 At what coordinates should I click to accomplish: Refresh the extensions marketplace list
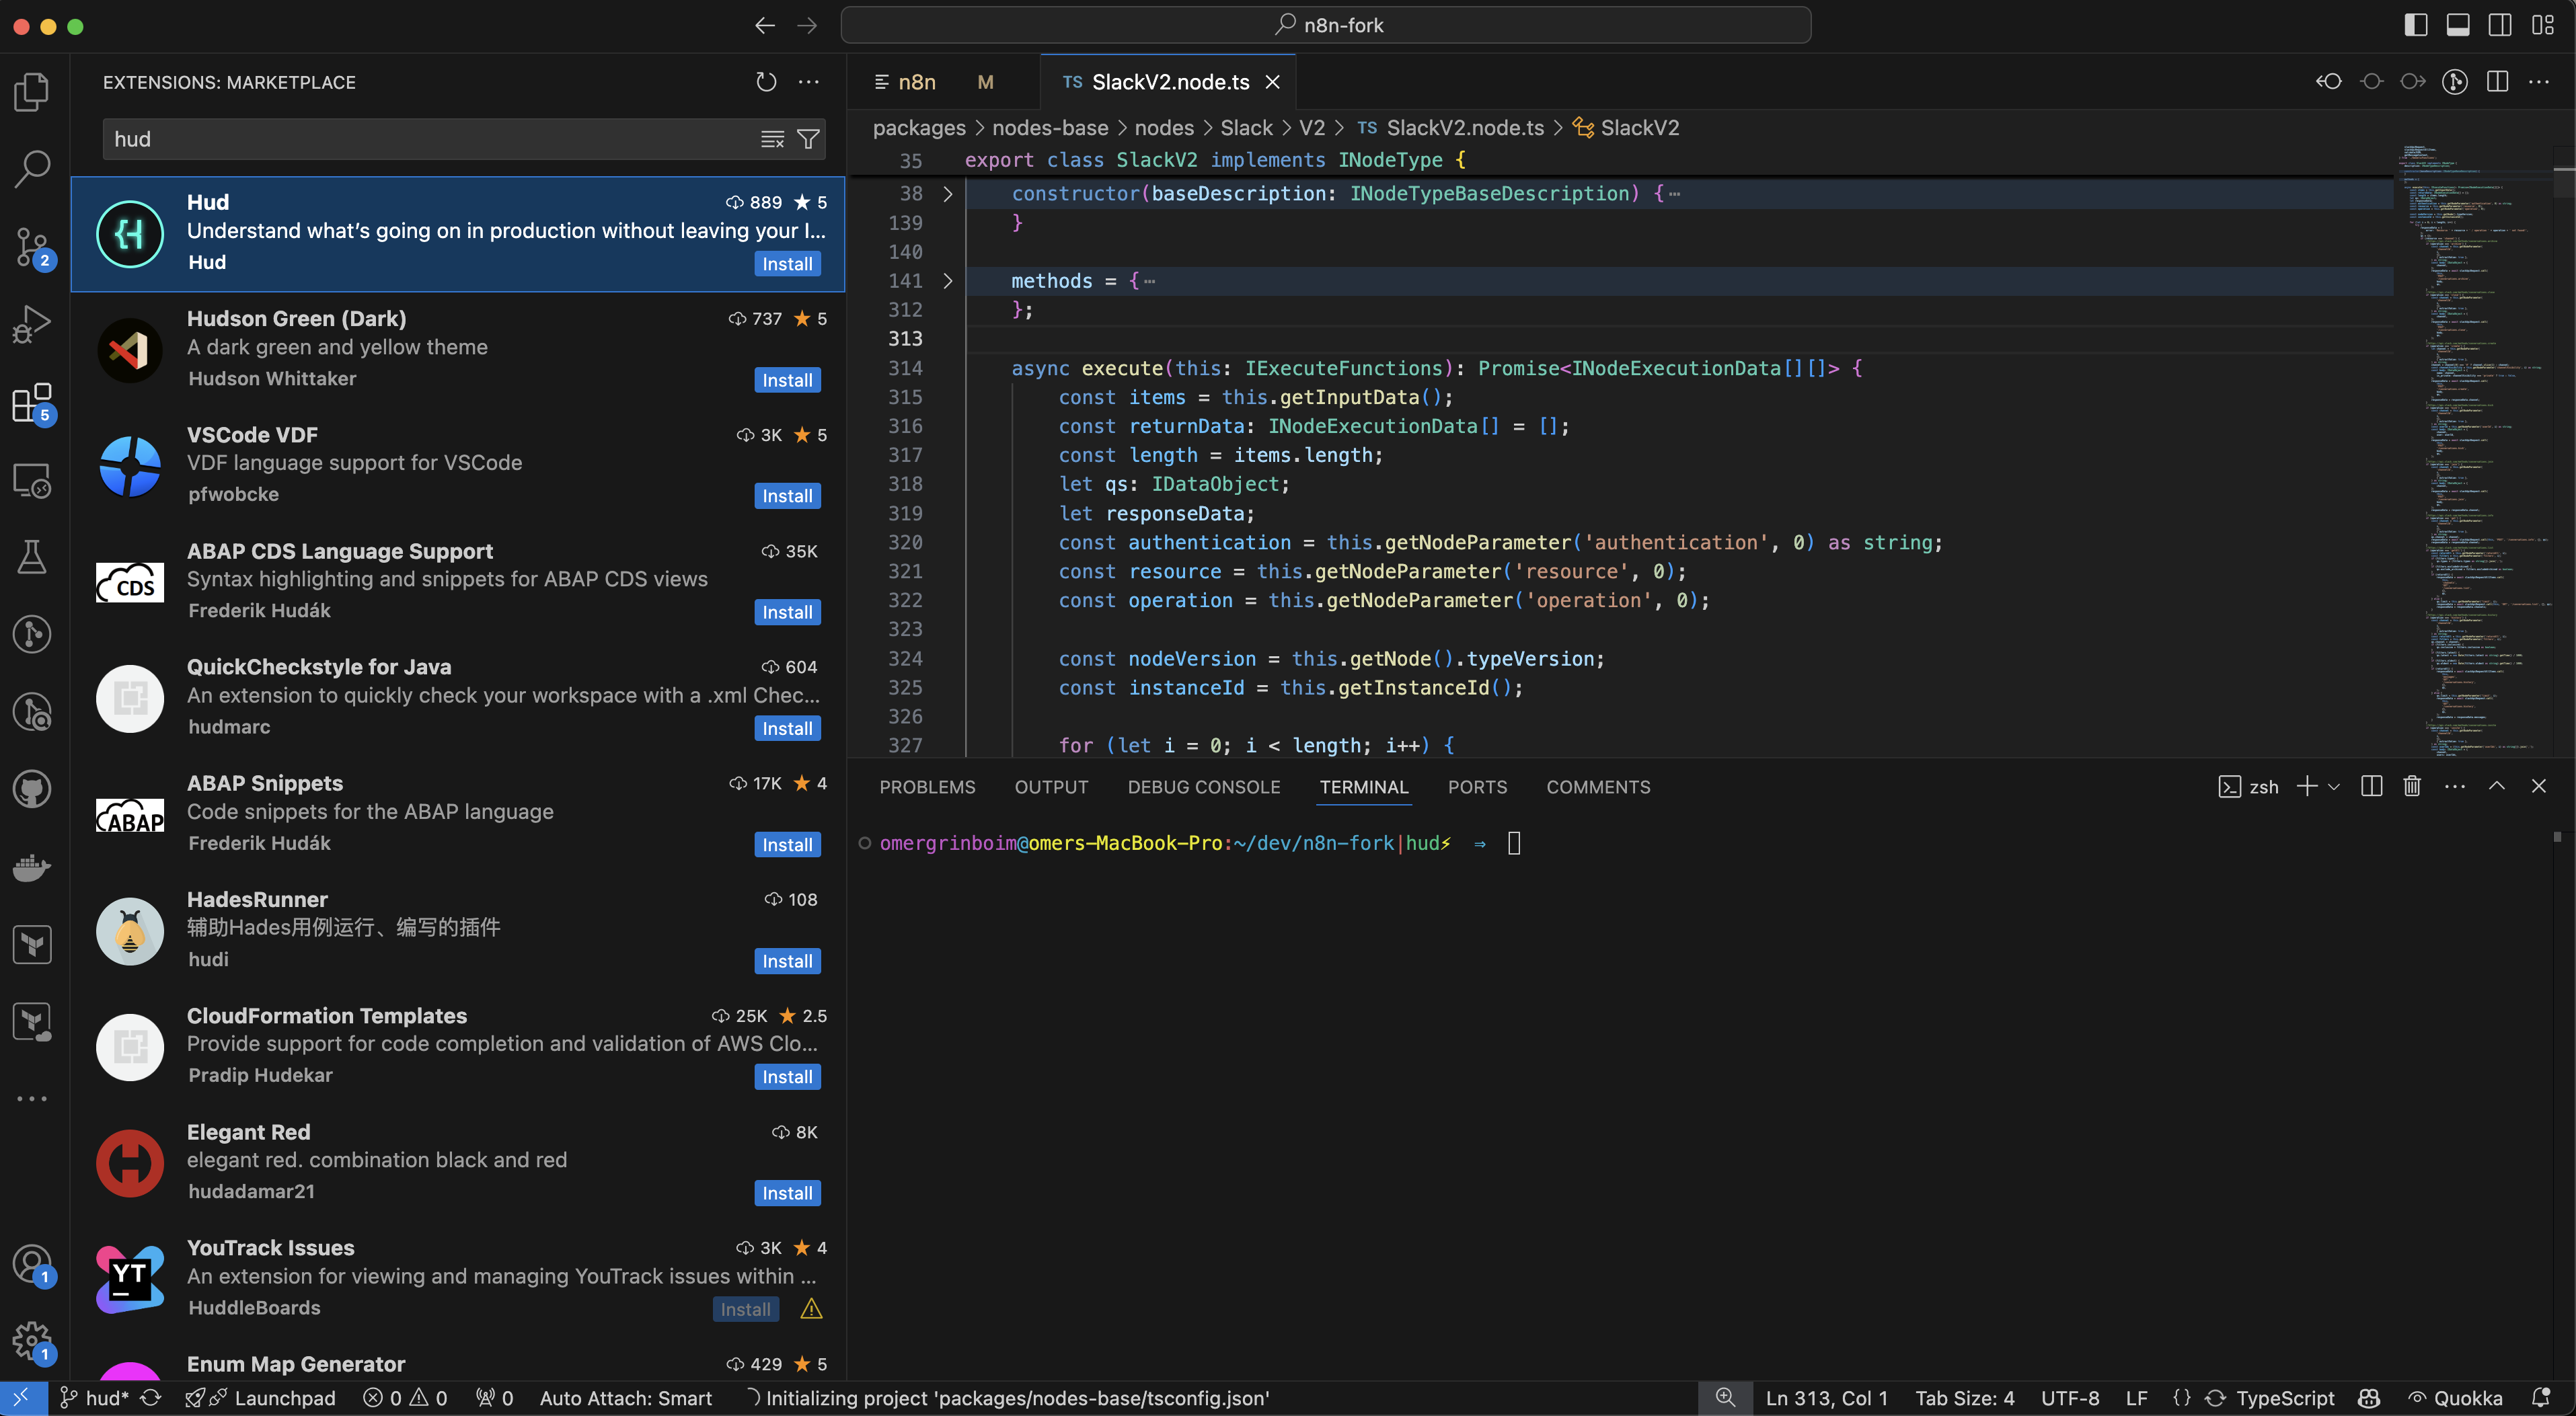coord(766,82)
